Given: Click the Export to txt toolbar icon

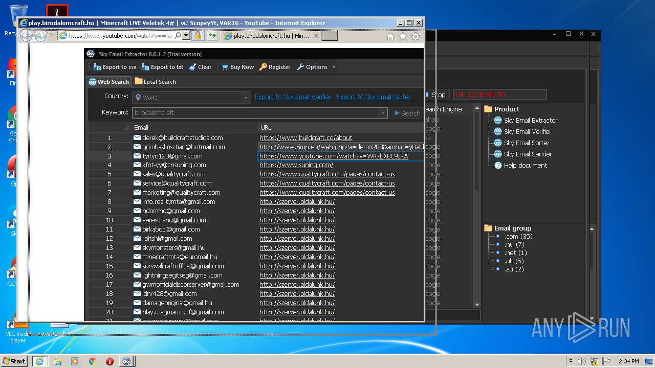Looking at the screenshot, I should tap(145, 67).
